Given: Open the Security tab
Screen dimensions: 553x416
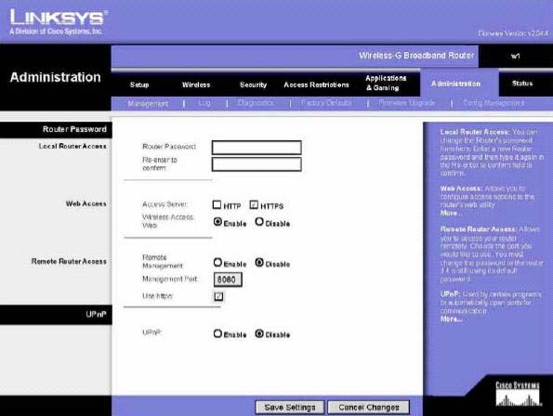Looking at the screenshot, I should 253,84.
